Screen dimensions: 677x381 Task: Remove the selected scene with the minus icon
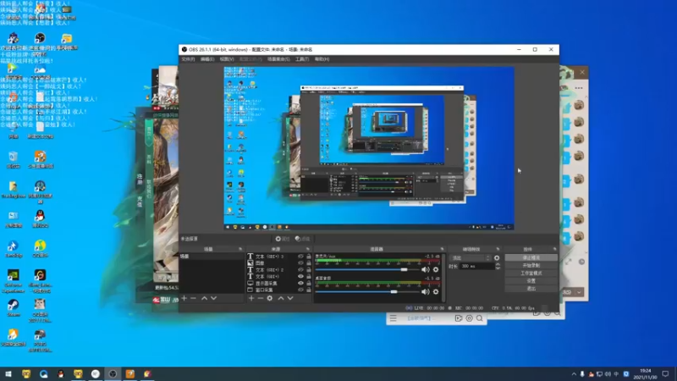[x=194, y=298]
